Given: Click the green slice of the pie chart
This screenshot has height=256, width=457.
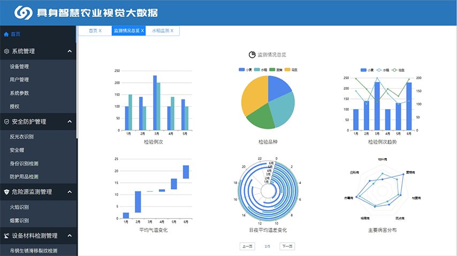Looking at the screenshot, I should pyautogui.click(x=261, y=117).
